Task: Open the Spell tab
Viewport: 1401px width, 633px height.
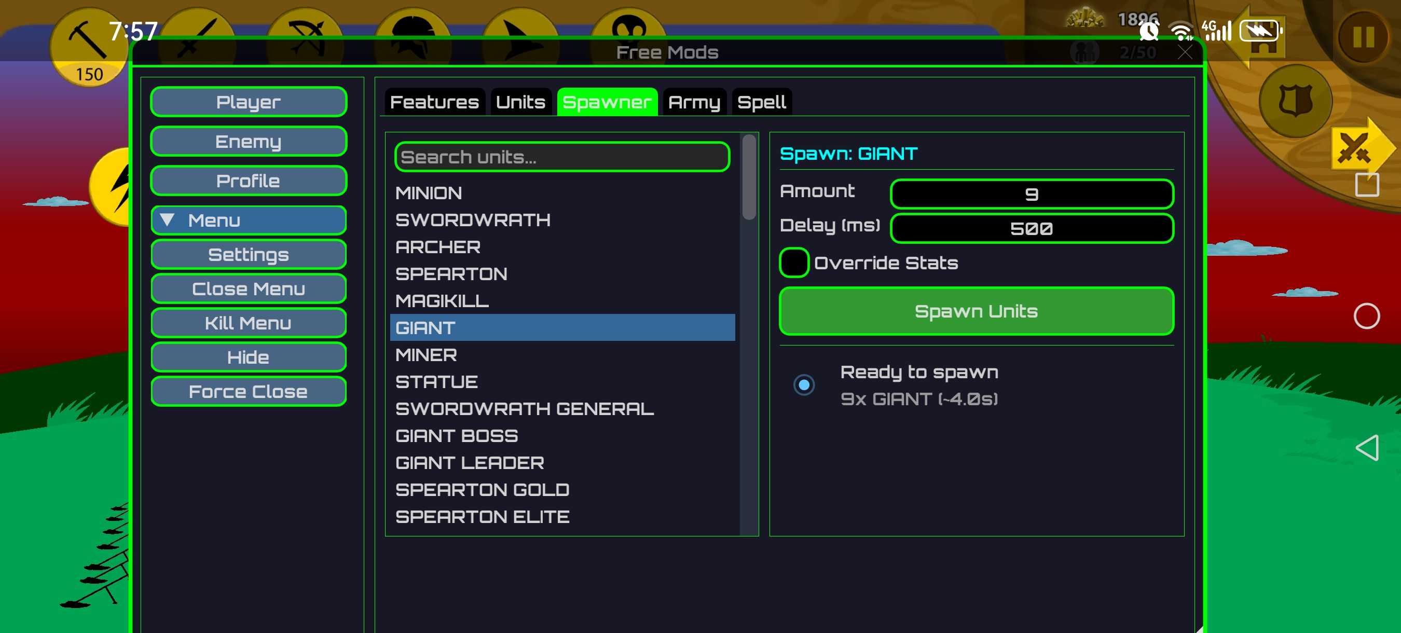Action: point(761,102)
